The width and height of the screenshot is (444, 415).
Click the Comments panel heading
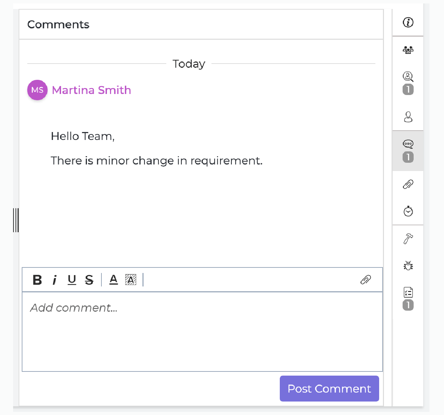(58, 25)
